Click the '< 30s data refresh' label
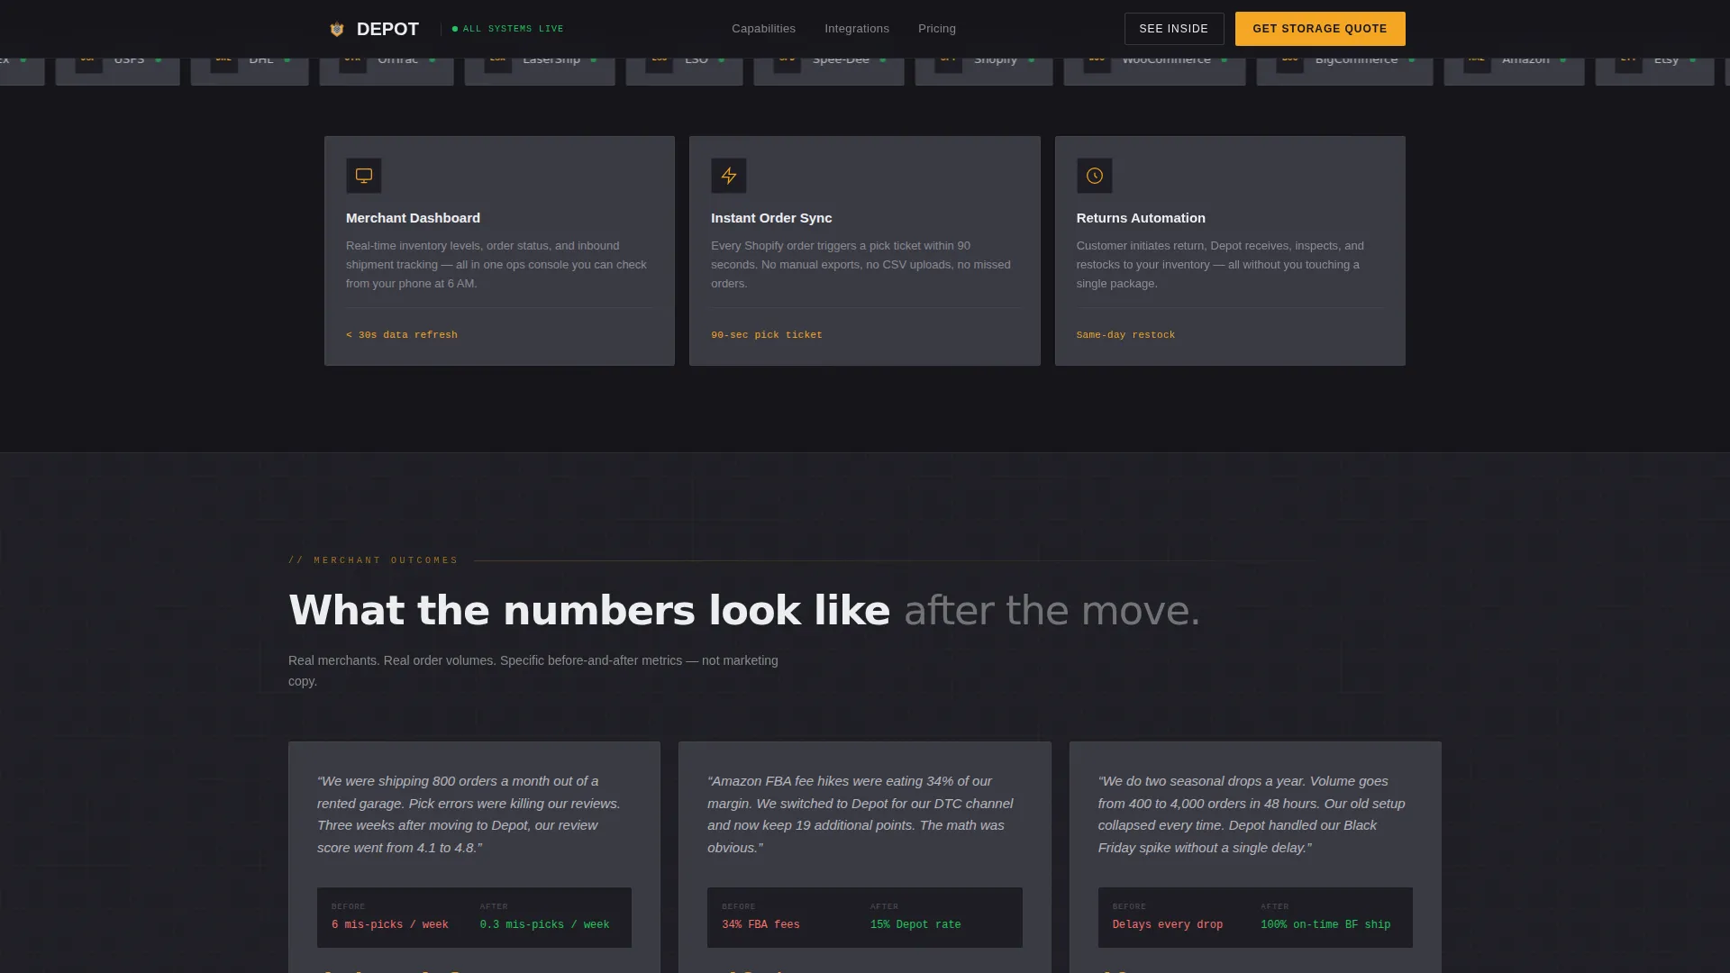 [402, 335]
